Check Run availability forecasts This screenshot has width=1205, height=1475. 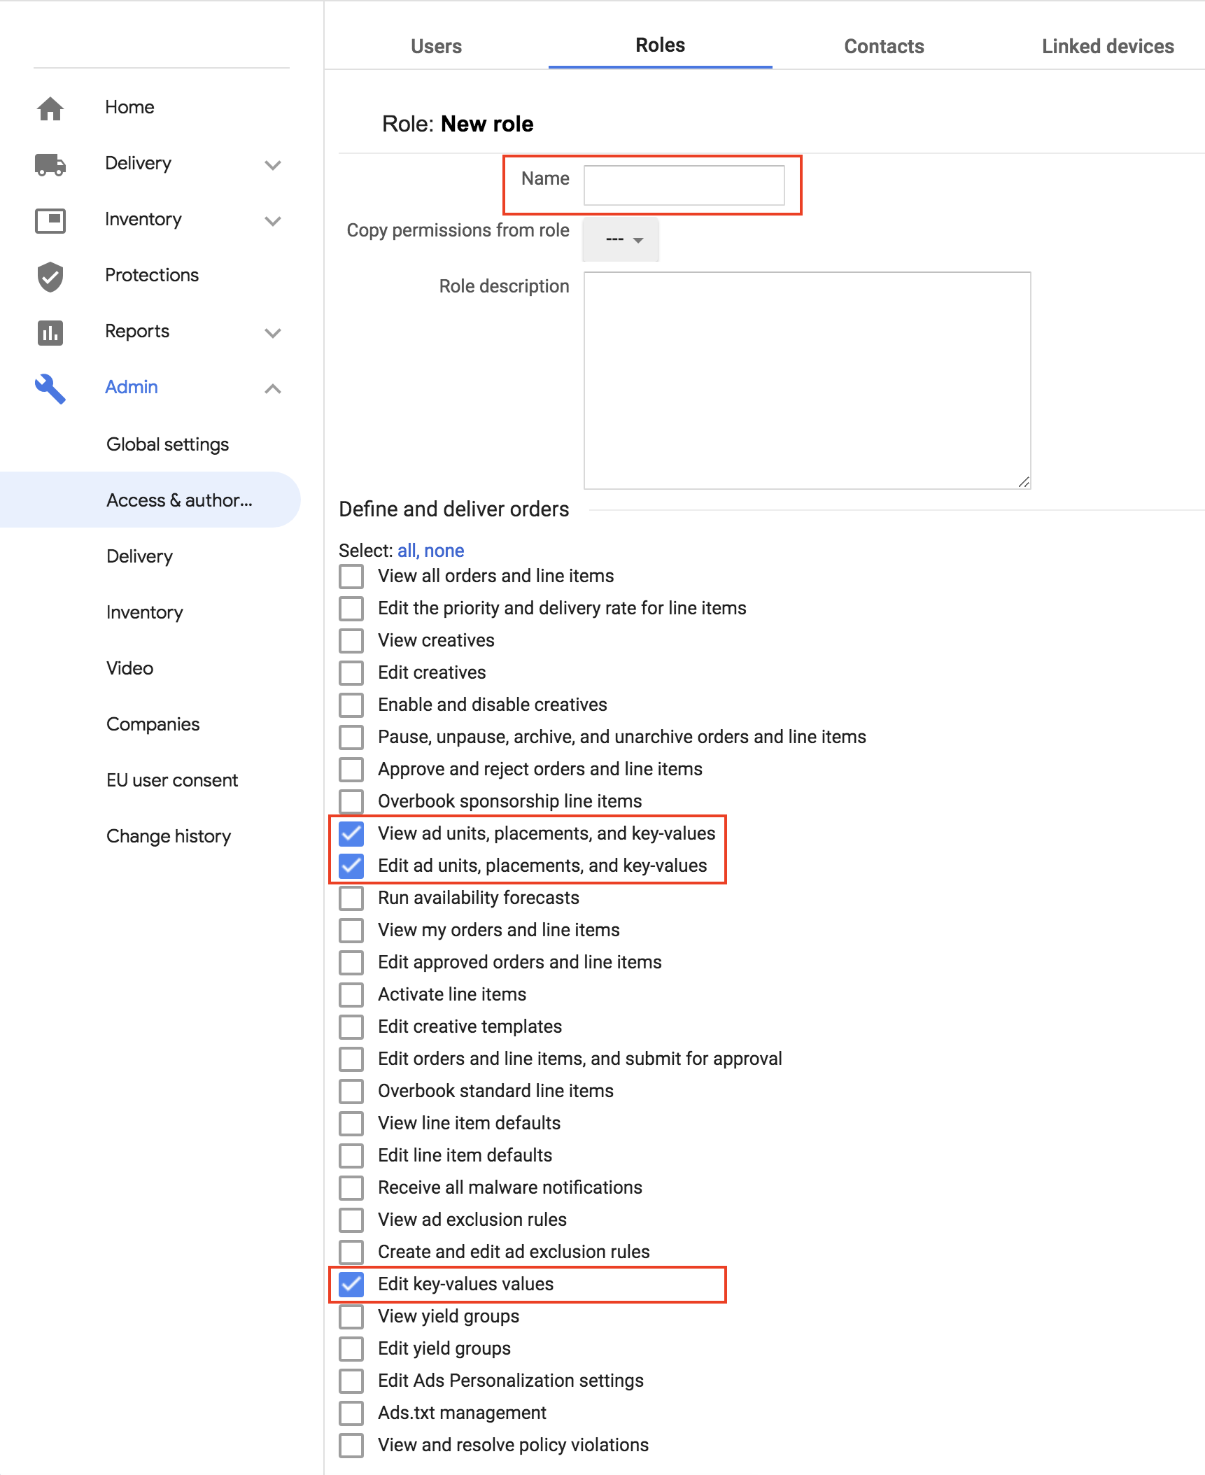351,898
